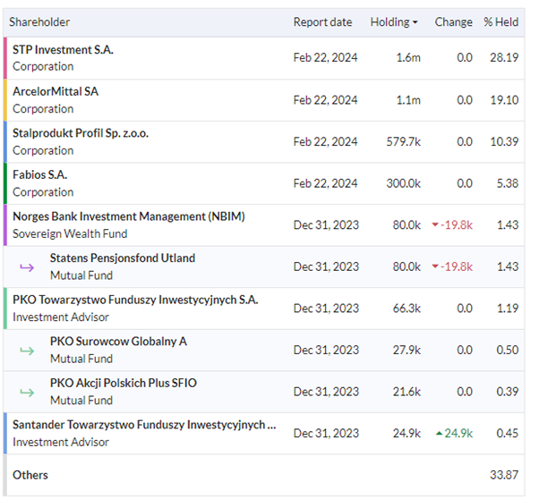The image size is (539, 499).
Task: Click the 0.50 % held value
Action: [508, 350]
